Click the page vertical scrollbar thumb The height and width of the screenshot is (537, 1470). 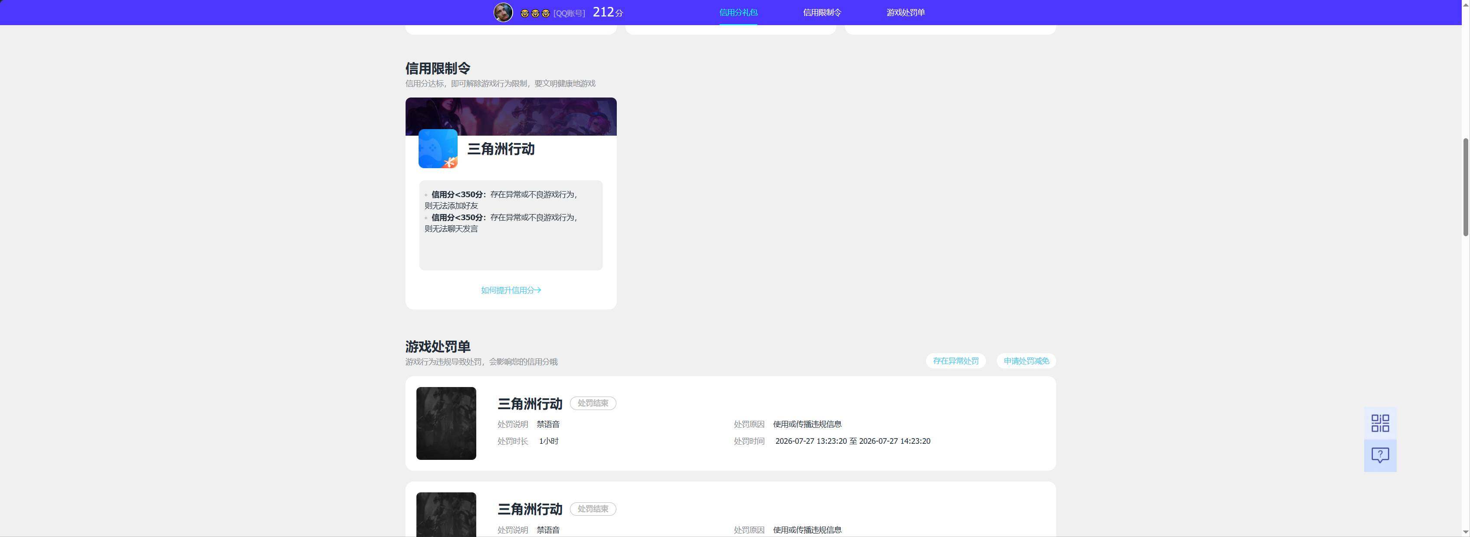(x=1465, y=187)
